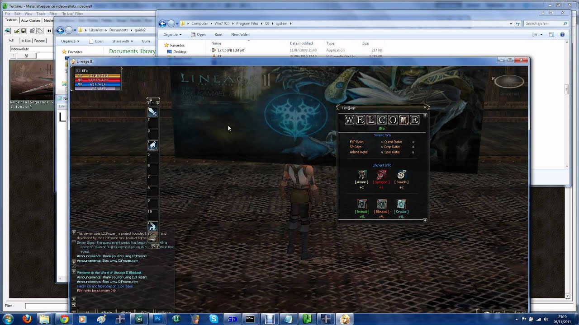This screenshot has width=579, height=325.
Task: Click the Paint icon in the taskbar
Action: [101, 319]
